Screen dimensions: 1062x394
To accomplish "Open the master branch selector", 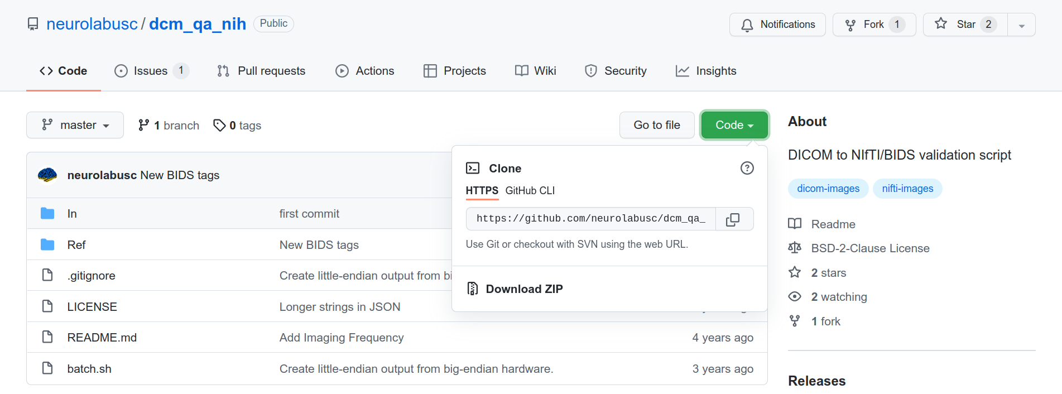I will coord(75,125).
